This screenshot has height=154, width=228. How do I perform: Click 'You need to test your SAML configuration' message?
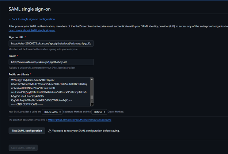(86, 131)
